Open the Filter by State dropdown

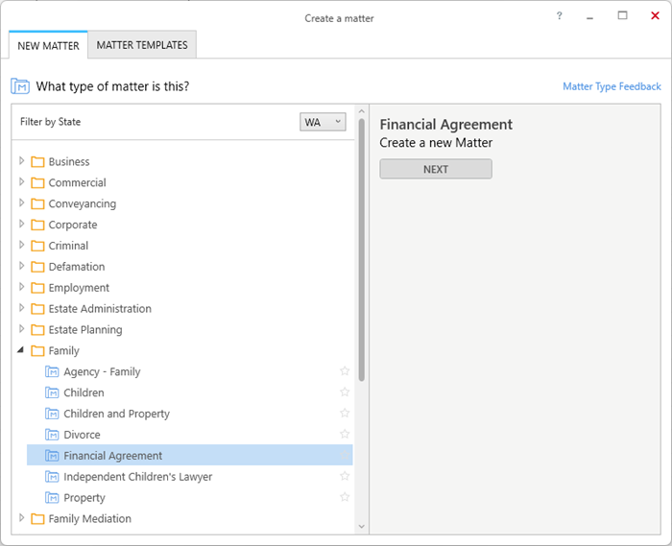tap(323, 122)
